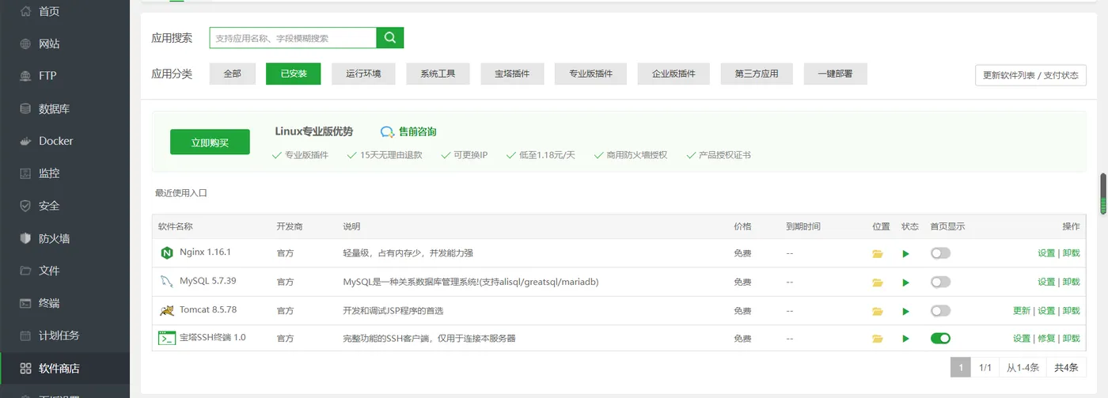Click 卸载 for Nginx
The image size is (1108, 398).
pyautogui.click(x=1071, y=253)
